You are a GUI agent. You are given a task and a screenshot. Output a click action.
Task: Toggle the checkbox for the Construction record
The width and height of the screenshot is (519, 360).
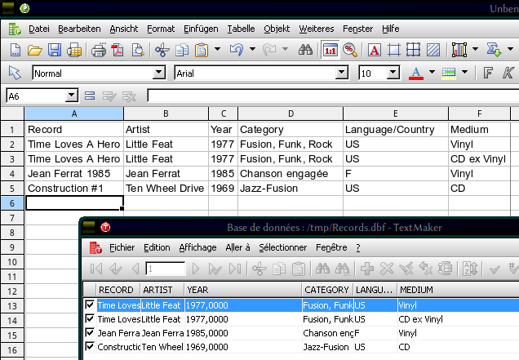pos(90,347)
